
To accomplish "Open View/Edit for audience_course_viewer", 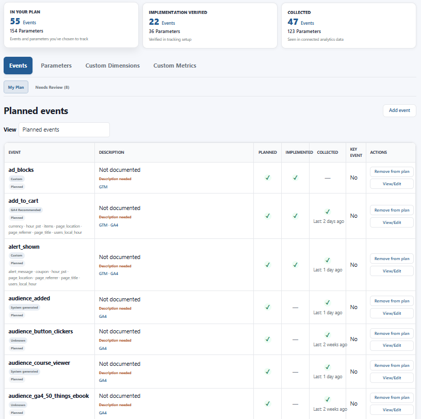I will pyautogui.click(x=392, y=378).
